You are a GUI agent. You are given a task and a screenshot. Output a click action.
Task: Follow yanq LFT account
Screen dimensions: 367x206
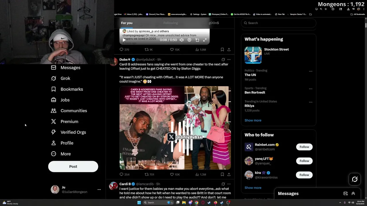pyautogui.click(x=304, y=161)
